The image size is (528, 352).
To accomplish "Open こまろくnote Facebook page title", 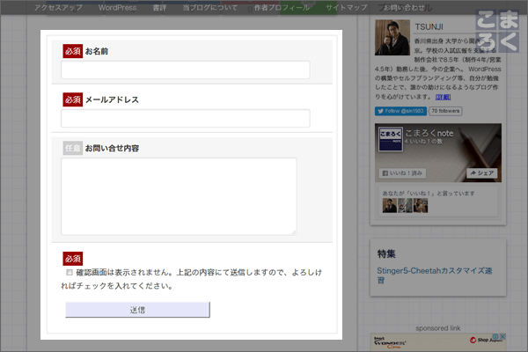I will (x=429, y=134).
